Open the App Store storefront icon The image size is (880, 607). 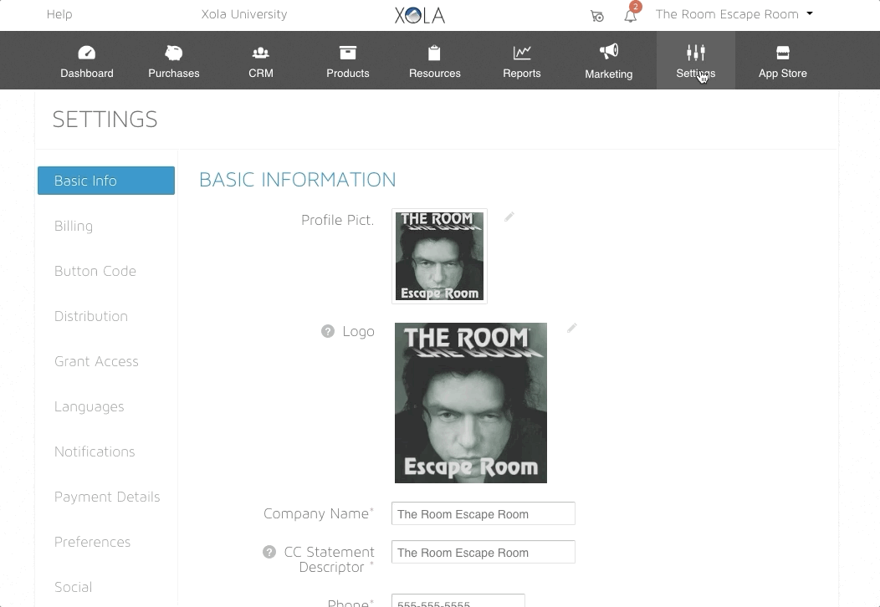[783, 53]
